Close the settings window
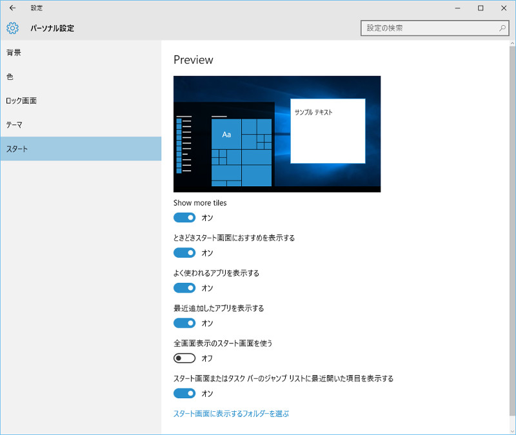 tap(504, 8)
